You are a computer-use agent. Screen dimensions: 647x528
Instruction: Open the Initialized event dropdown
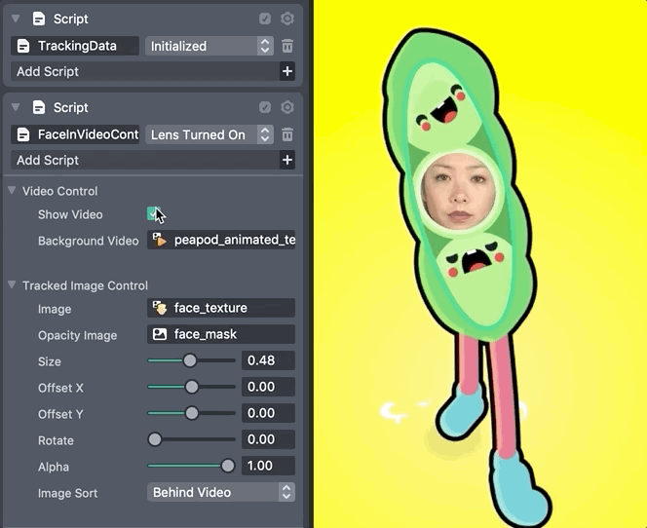(x=209, y=46)
